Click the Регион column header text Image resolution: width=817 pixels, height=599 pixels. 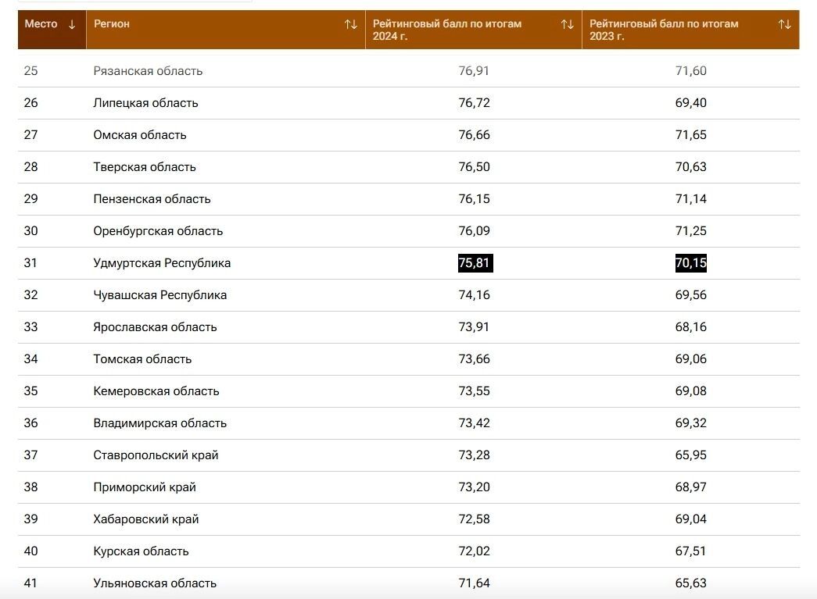[112, 24]
